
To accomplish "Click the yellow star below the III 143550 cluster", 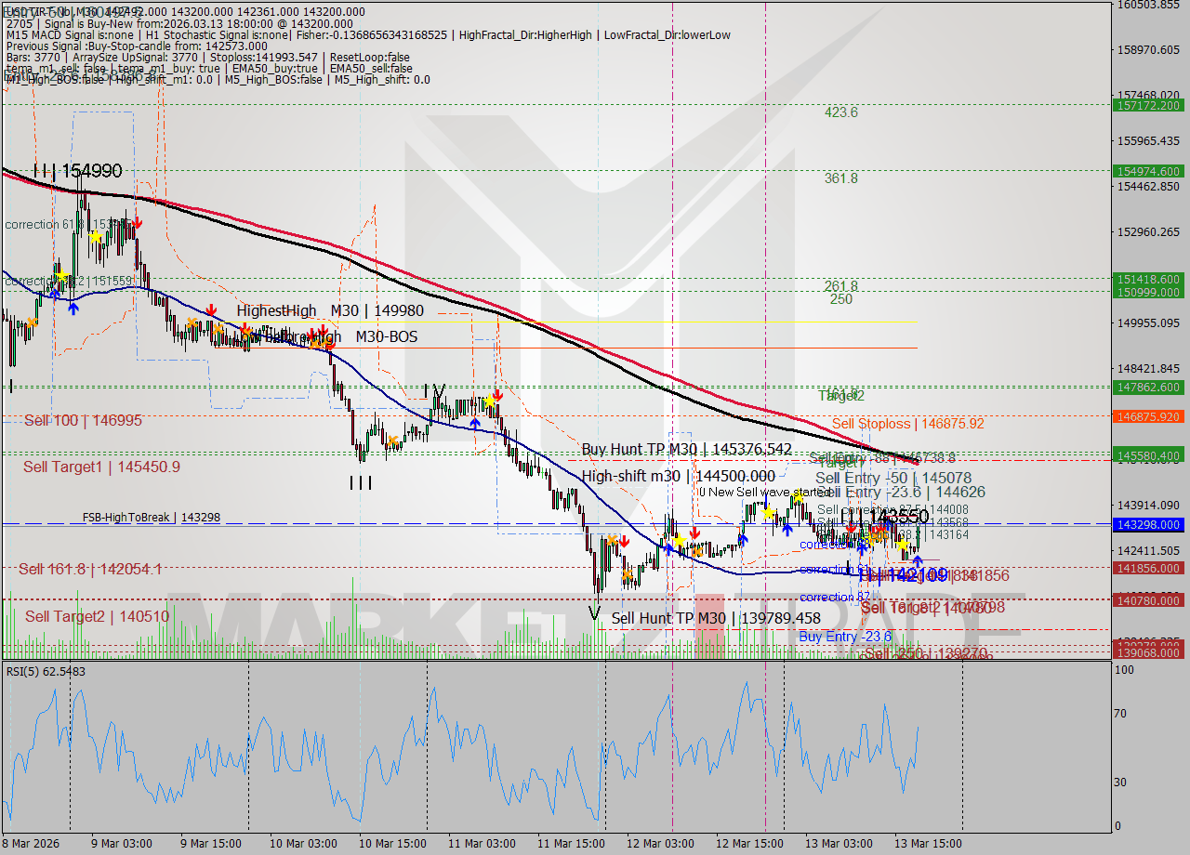I will 902,546.
